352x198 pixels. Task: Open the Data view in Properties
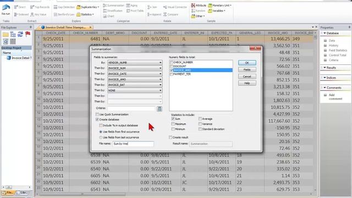[332, 41]
